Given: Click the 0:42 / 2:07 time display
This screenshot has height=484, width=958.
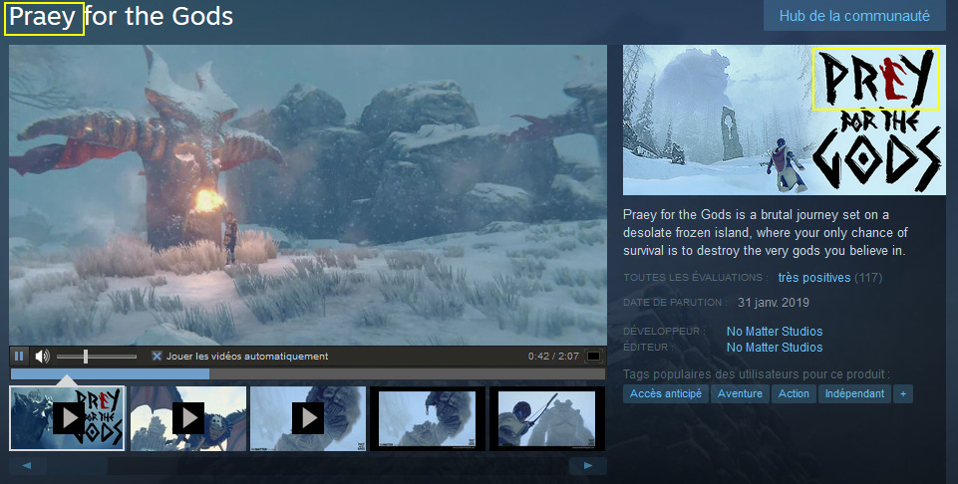Looking at the screenshot, I should 553,356.
